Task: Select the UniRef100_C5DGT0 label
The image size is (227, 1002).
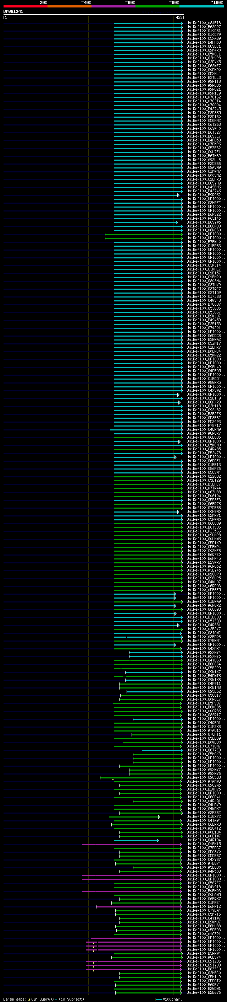Action: pyautogui.click(x=204, y=981)
